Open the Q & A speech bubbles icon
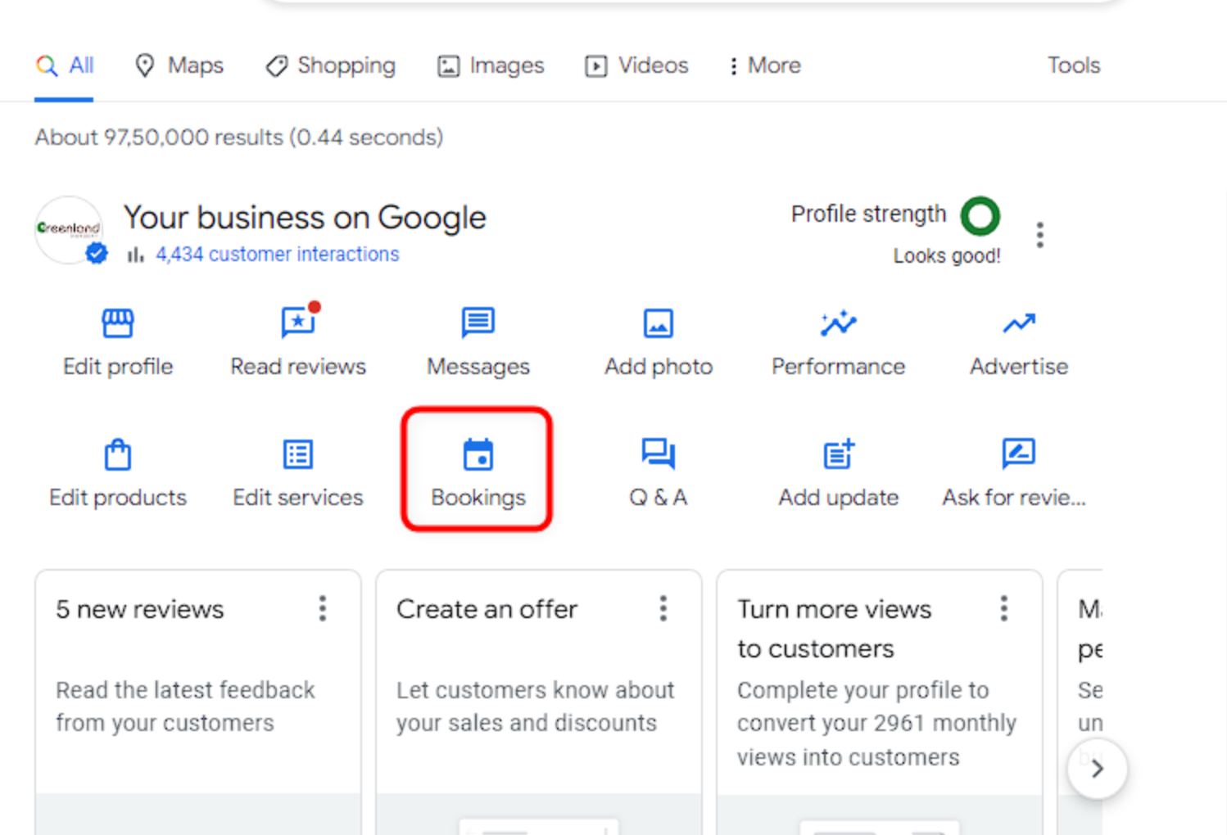 point(659,454)
